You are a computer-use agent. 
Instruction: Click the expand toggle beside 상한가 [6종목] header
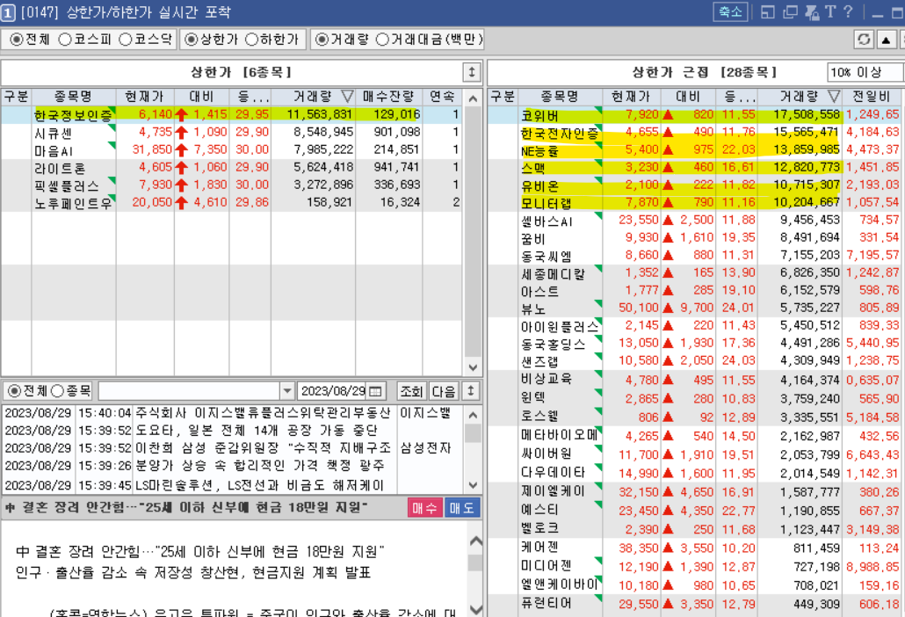click(472, 73)
